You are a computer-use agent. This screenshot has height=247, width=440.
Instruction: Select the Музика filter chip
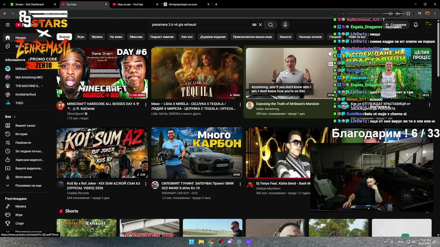pyautogui.click(x=97, y=37)
